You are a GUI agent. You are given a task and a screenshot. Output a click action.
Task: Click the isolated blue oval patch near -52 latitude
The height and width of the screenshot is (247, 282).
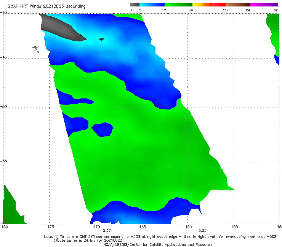(102, 130)
